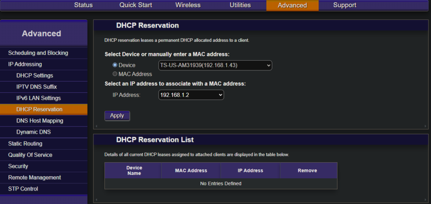
Task: Open the IP Address dropdown
Action: pos(191,95)
